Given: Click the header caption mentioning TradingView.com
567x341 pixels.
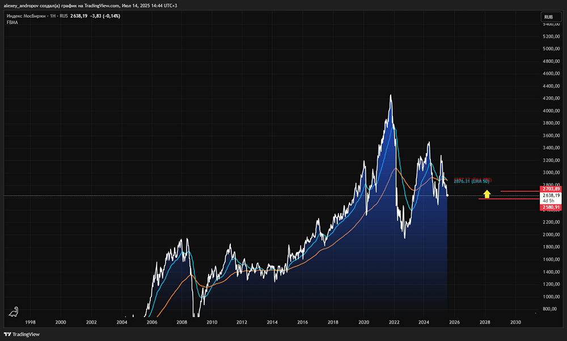Looking at the screenshot, I should (90, 6).
